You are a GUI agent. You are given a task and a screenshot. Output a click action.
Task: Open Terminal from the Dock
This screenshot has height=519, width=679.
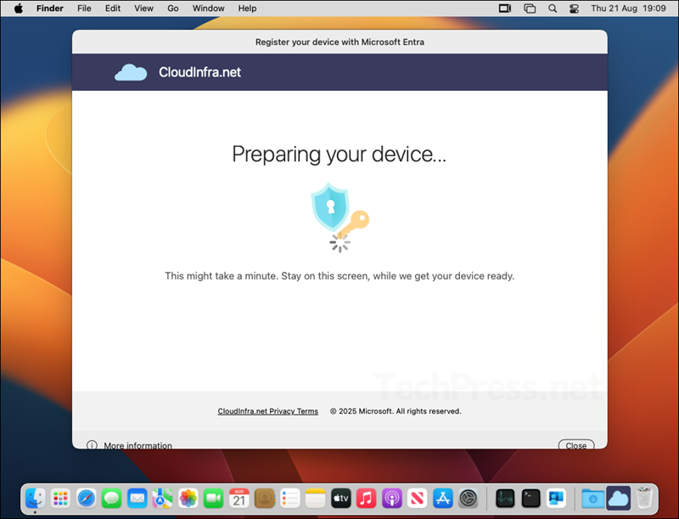click(530, 499)
